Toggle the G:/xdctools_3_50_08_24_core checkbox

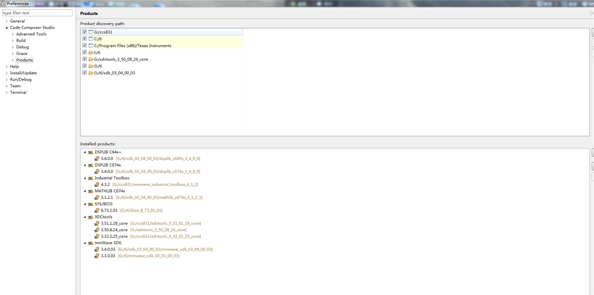tap(85, 59)
